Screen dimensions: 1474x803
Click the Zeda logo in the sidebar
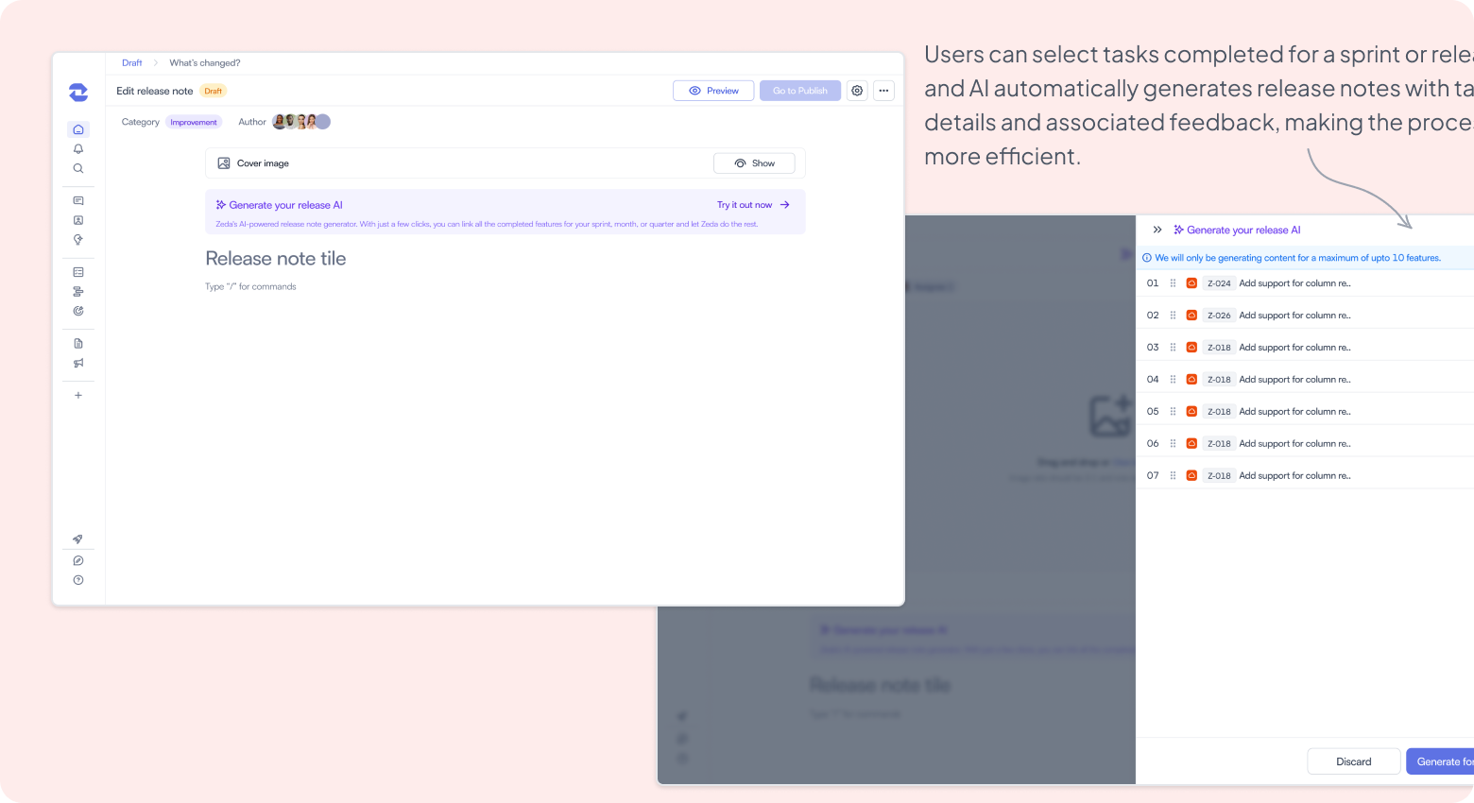78,92
